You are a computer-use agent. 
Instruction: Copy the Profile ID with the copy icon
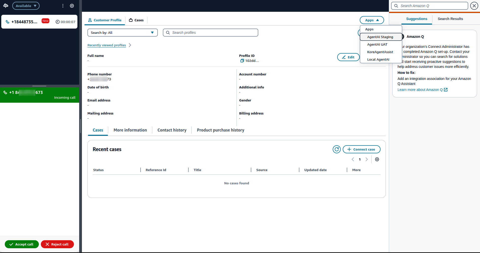point(242,61)
